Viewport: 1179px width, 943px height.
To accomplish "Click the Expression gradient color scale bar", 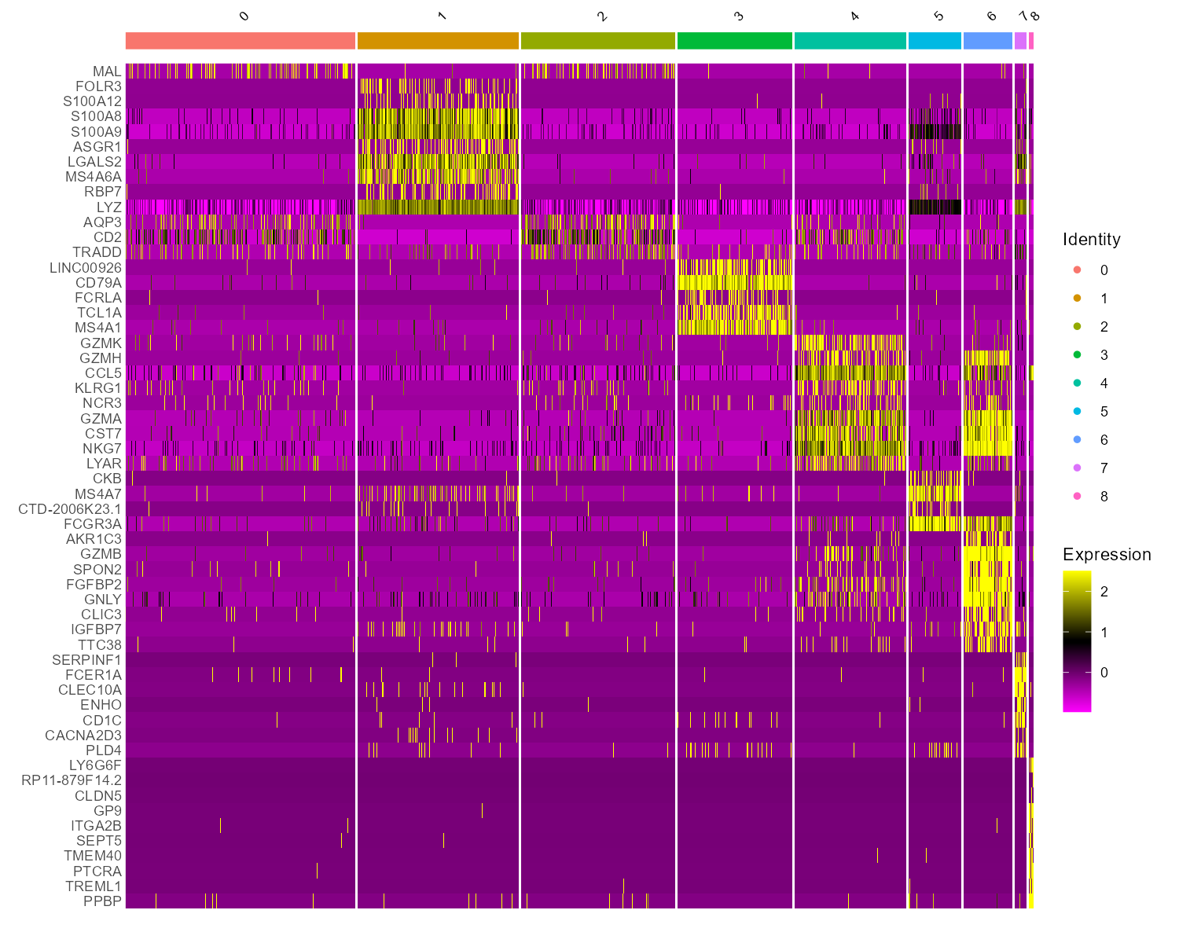I will point(1076,640).
